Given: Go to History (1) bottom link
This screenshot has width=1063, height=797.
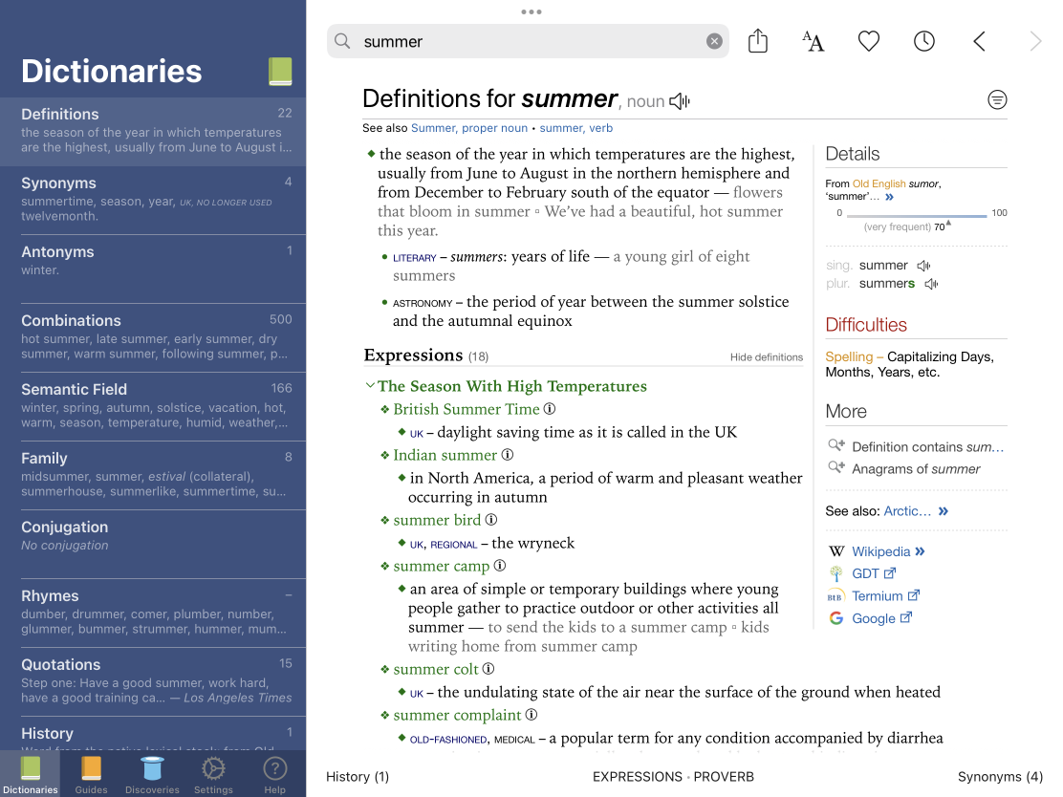Looking at the screenshot, I should pos(358,777).
